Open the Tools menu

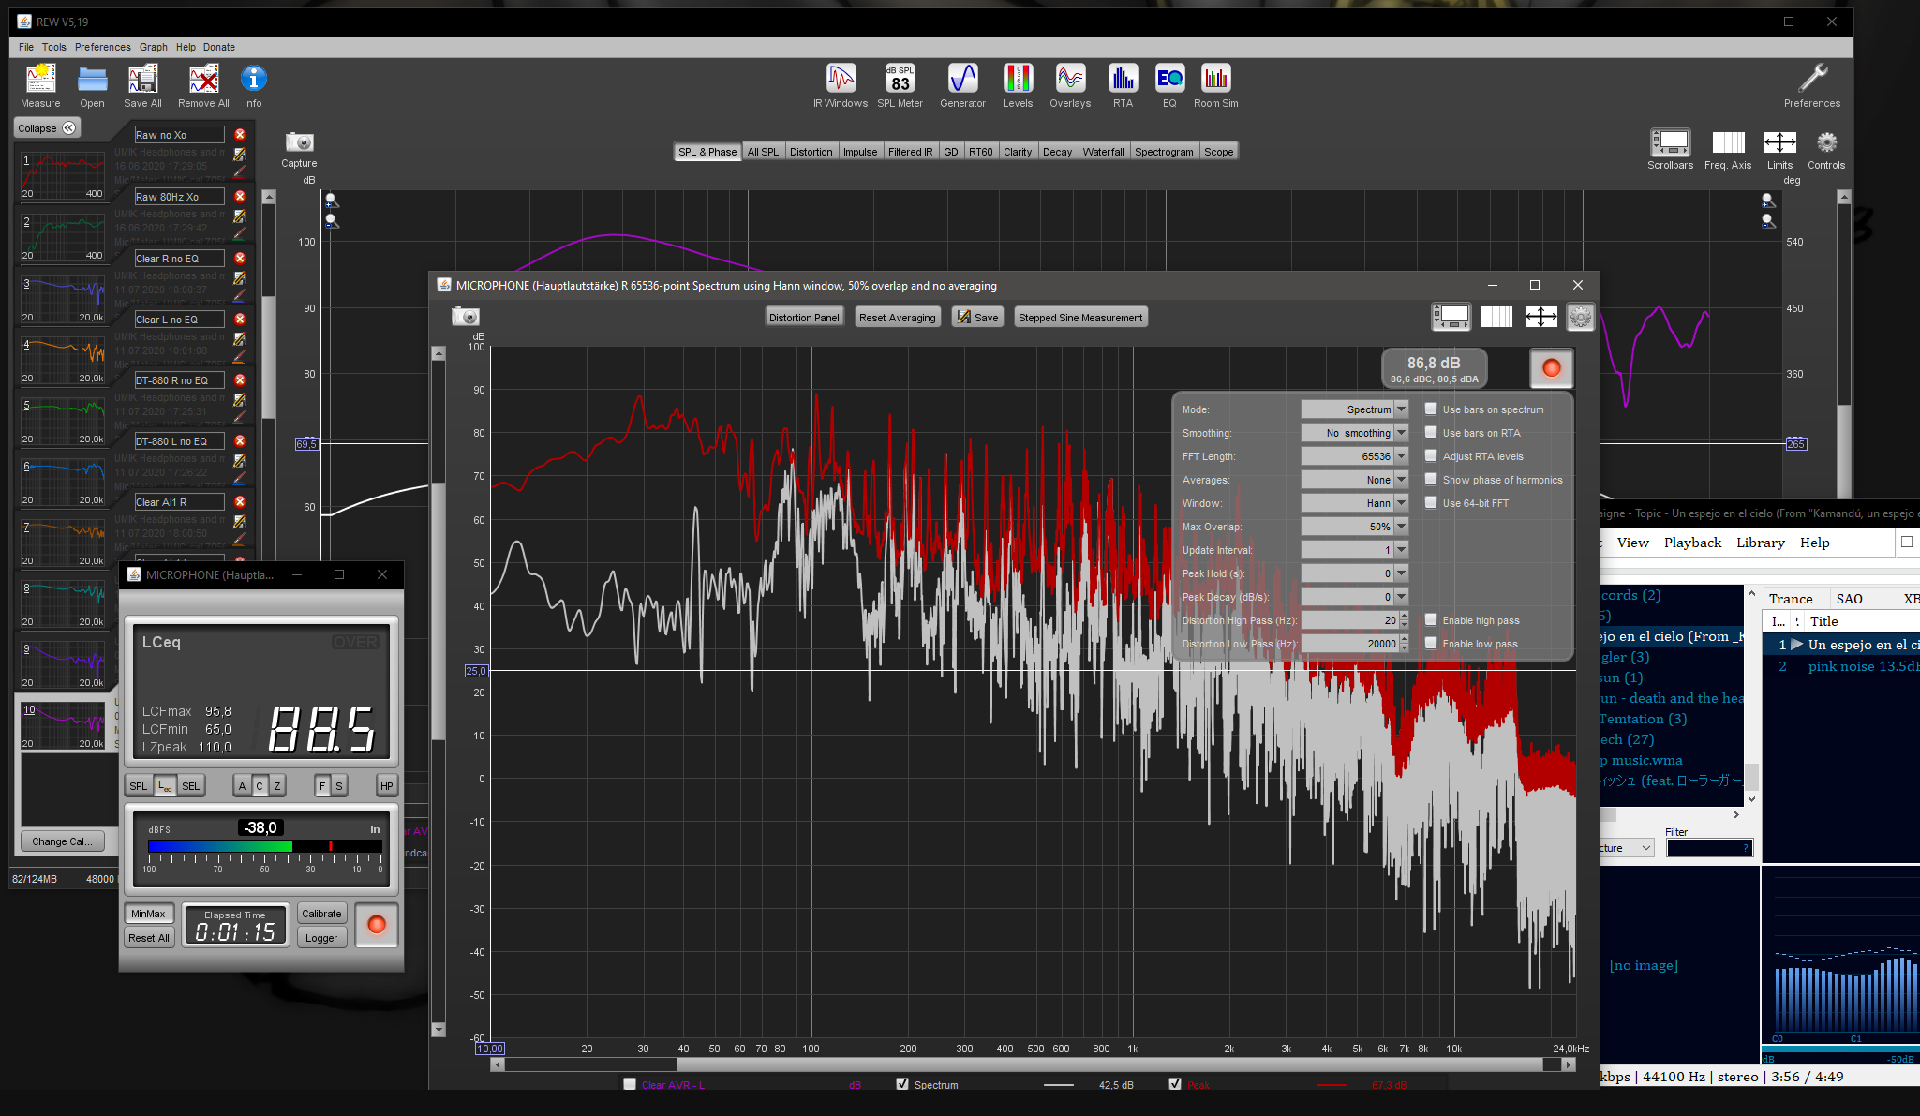pos(53,47)
